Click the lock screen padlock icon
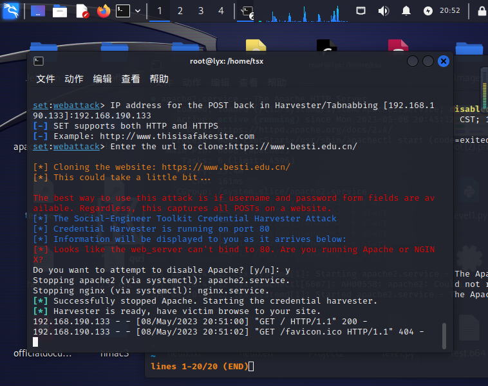Image resolution: width=488 pixels, height=386 pixels. pyautogui.click(x=482, y=11)
